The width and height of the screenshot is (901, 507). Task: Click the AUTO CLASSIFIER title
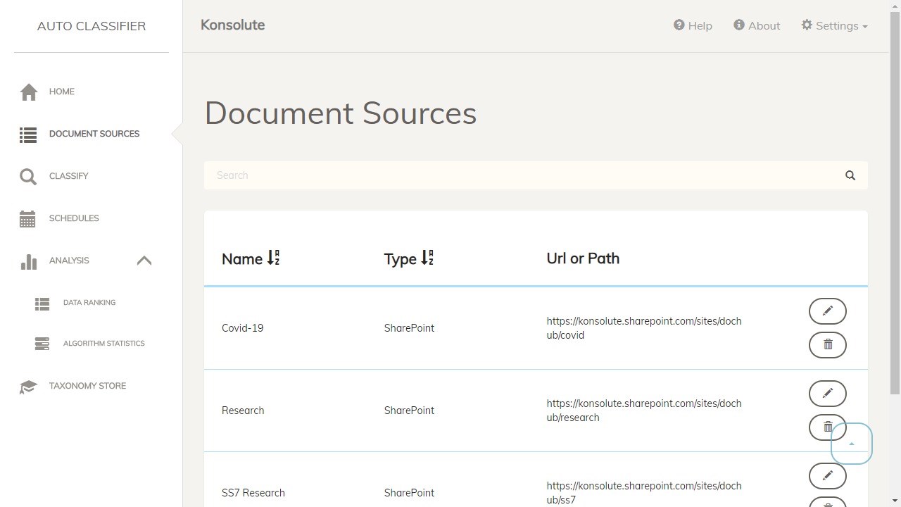(92, 26)
